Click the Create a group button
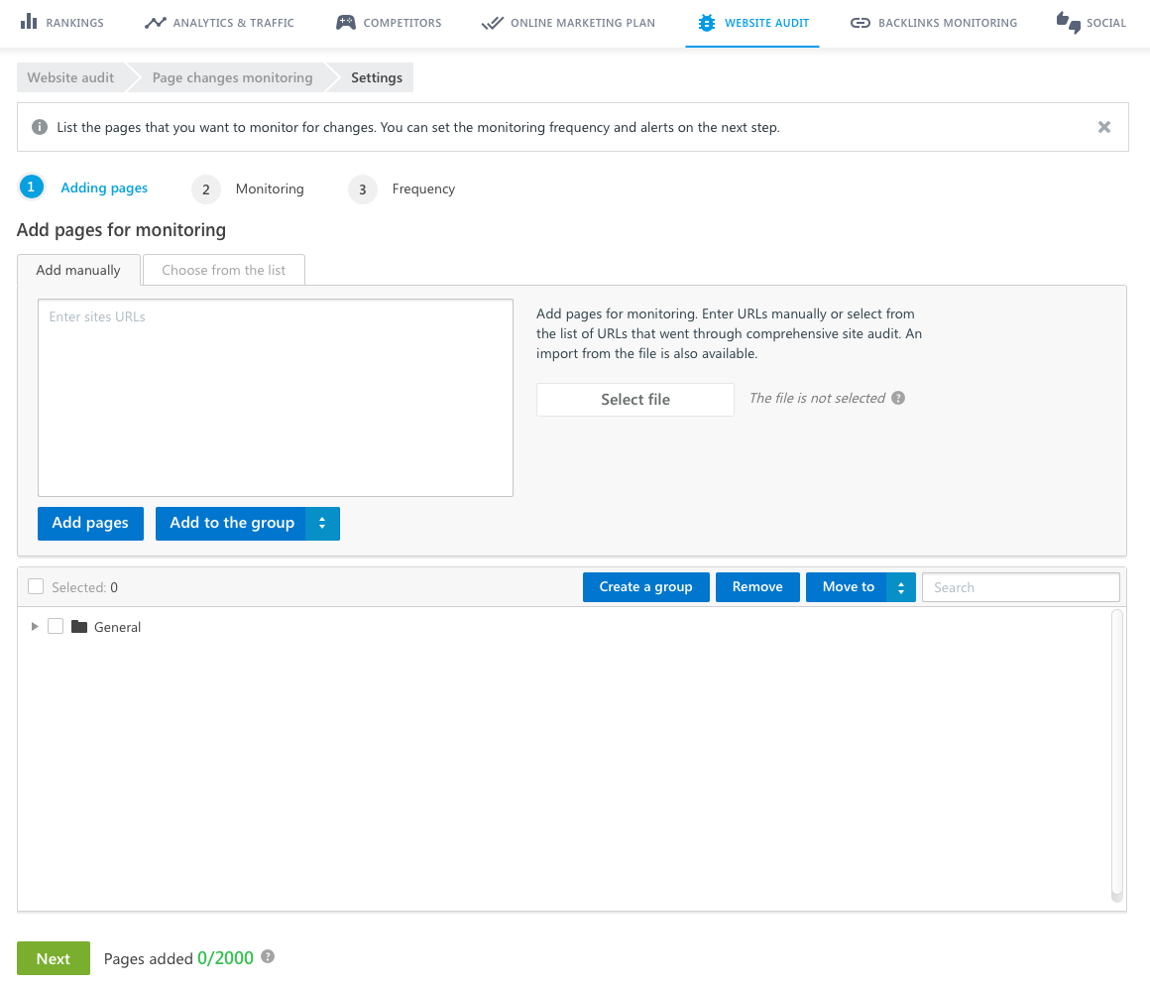This screenshot has height=989, width=1150. point(645,587)
